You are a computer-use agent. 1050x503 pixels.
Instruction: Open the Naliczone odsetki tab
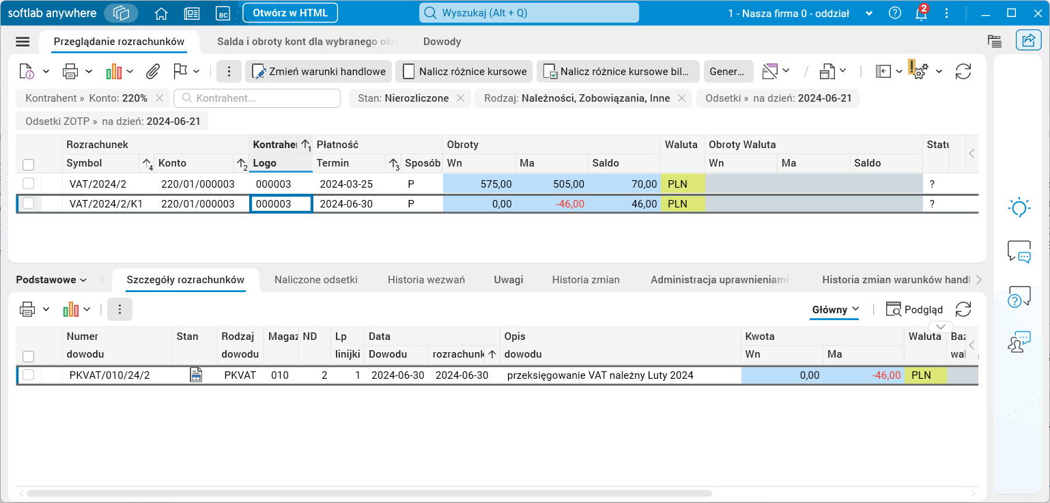[316, 280]
